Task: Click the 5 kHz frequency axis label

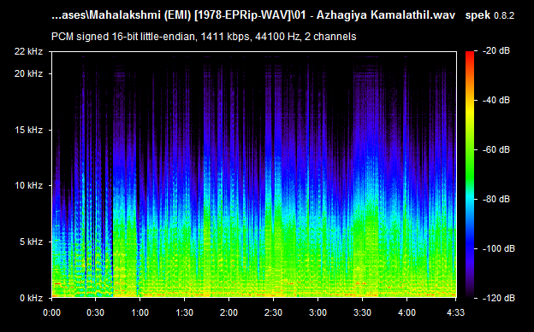Action: tap(31, 242)
